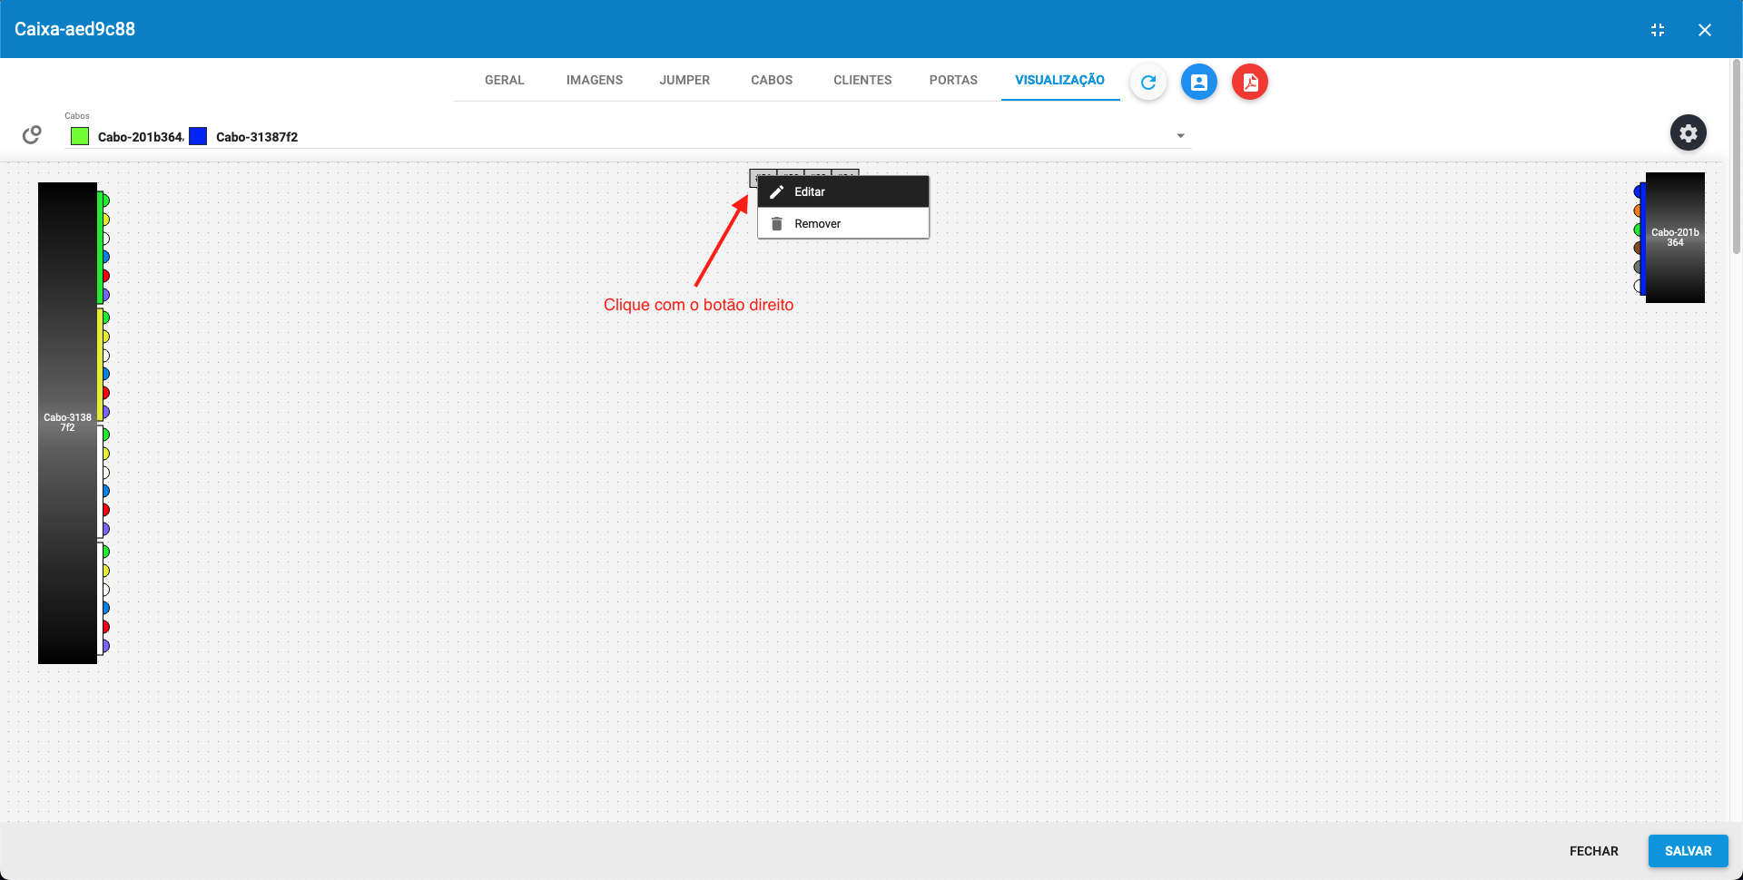Open the CABOS tab
This screenshot has width=1743, height=880.
tap(772, 80)
